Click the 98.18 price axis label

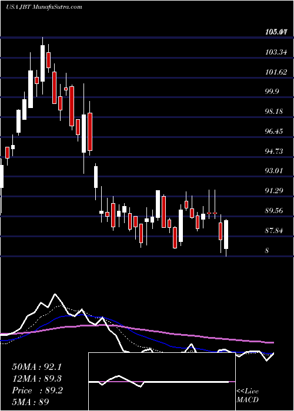[x=274, y=112]
